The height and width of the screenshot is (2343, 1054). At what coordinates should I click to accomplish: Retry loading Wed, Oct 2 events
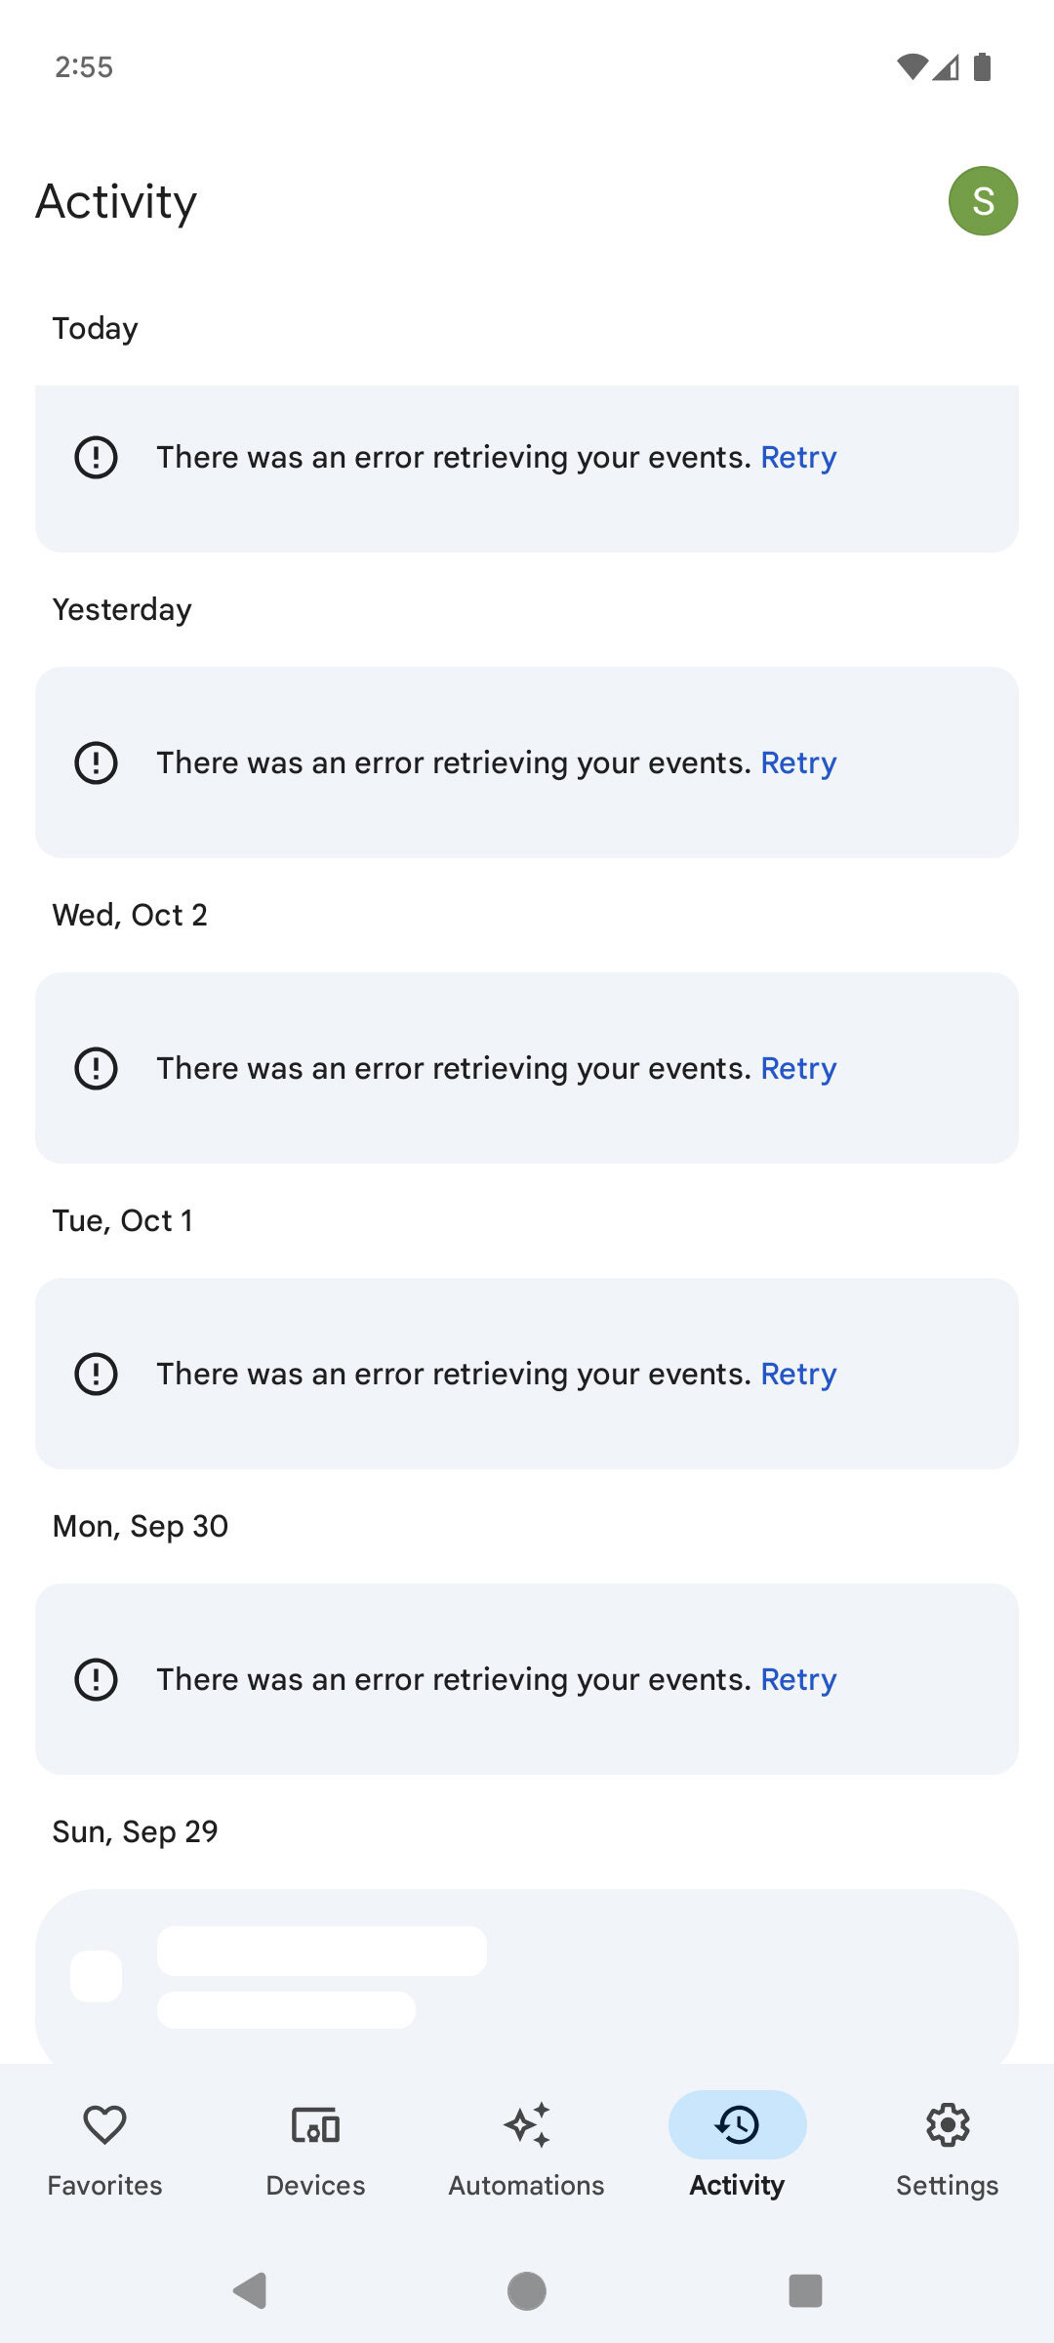tap(798, 1068)
